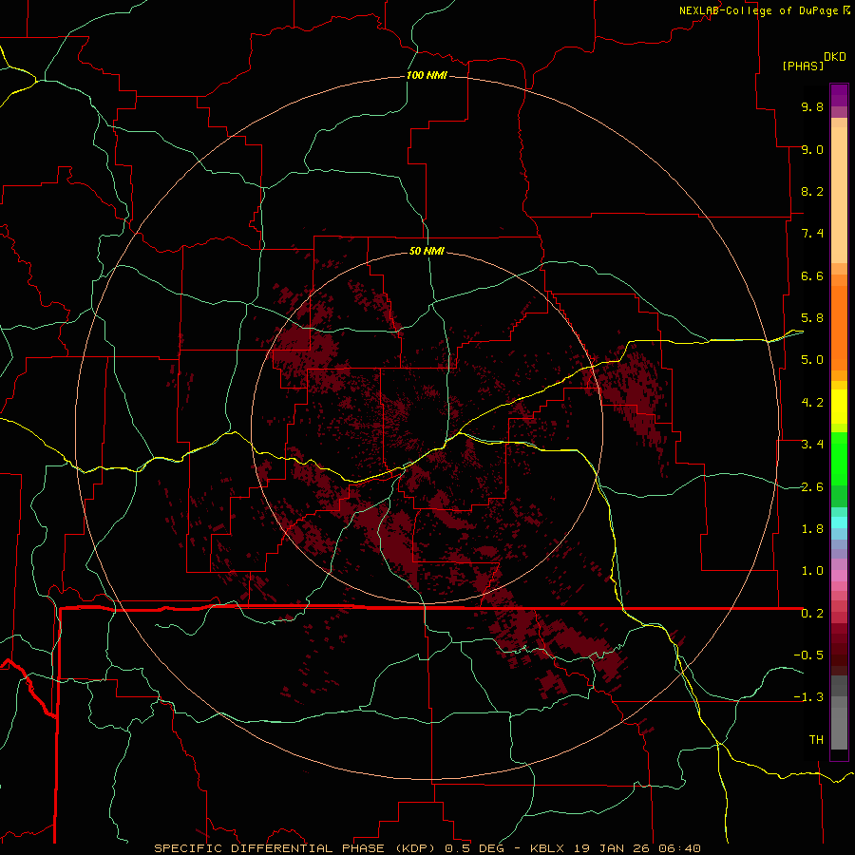The height and width of the screenshot is (855, 855).
Task: Click the 5.0 value on the color scale
Action: click(x=812, y=360)
